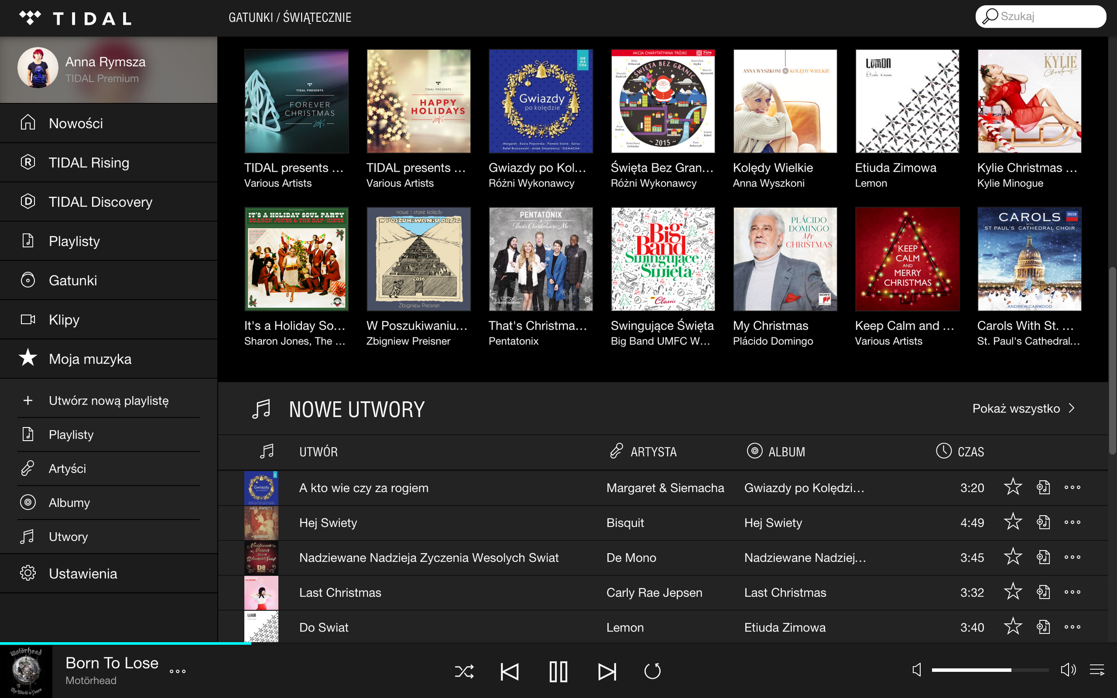Add the Carly Rae Jepsen track to playlist
Screen dimensions: 1117x698
[x=1043, y=592]
